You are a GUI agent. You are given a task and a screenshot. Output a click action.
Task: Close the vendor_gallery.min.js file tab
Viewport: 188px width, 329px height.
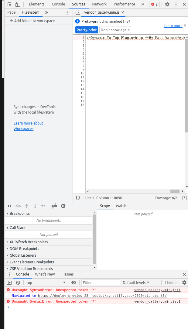[x=123, y=12]
